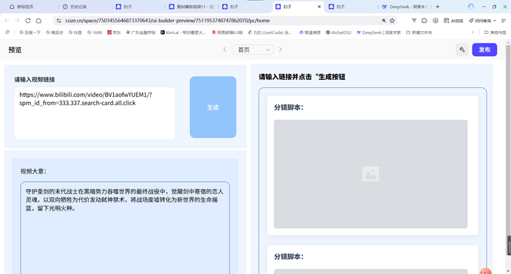Open the 1688 bookmark

[x=95, y=32]
